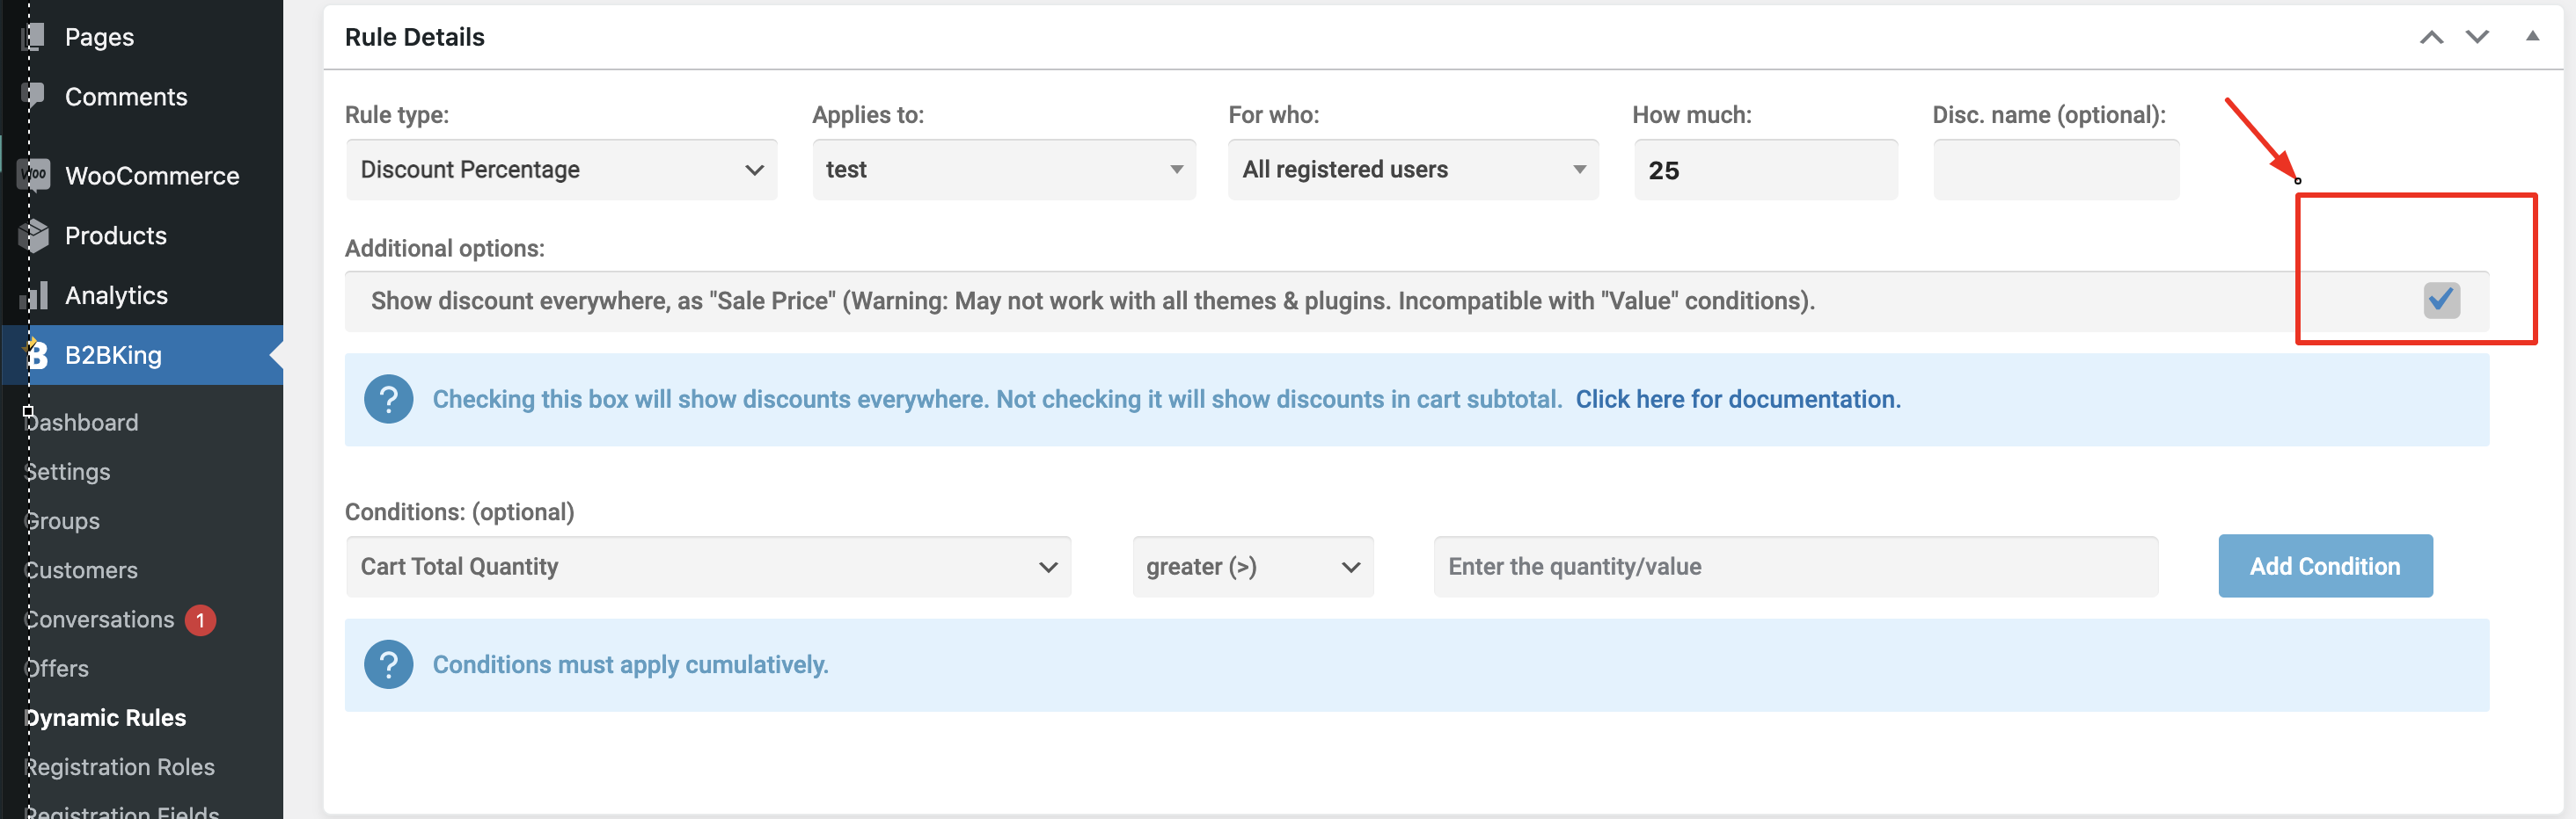This screenshot has height=819, width=2576.
Task: Click the Pages menu icon
Action: click(33, 37)
